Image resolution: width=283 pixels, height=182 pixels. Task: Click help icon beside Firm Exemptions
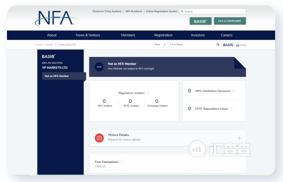[122, 162]
